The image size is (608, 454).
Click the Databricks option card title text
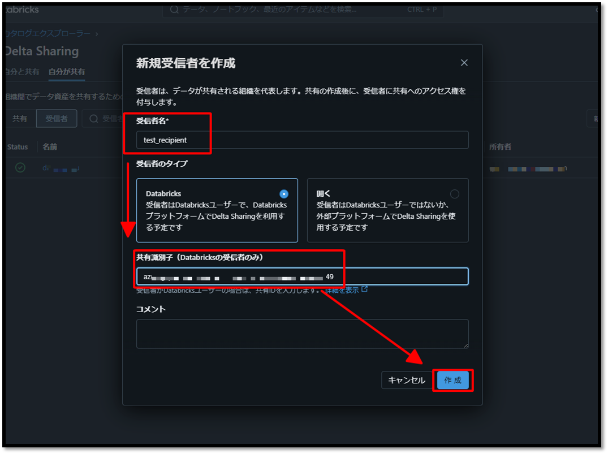coord(163,193)
